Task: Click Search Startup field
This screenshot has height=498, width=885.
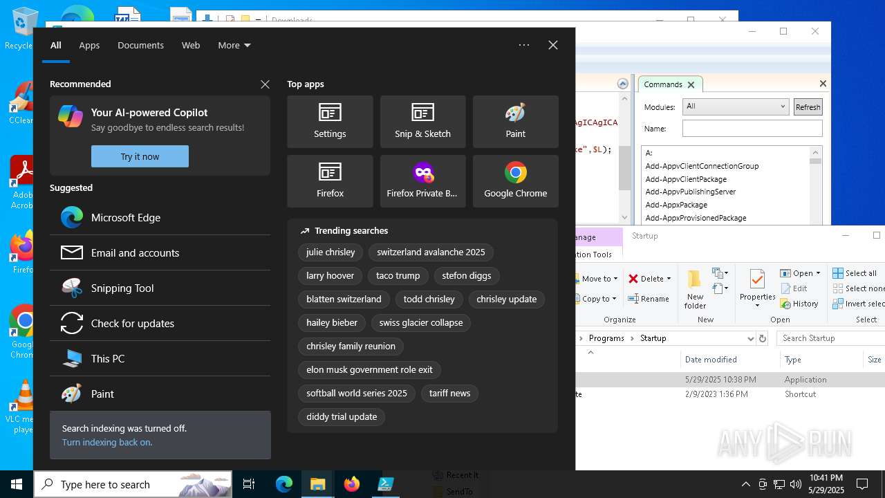Action: point(830,338)
